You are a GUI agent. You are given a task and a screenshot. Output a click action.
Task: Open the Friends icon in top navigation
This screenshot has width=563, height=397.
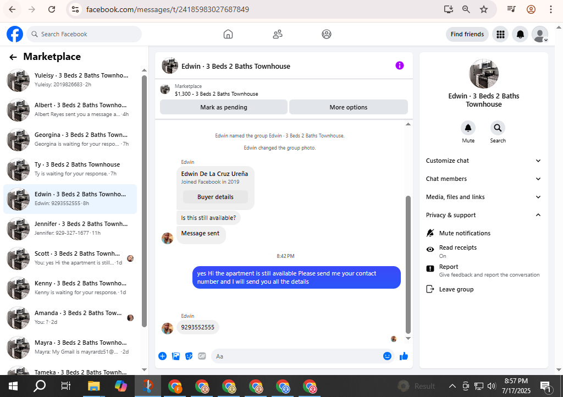click(278, 34)
